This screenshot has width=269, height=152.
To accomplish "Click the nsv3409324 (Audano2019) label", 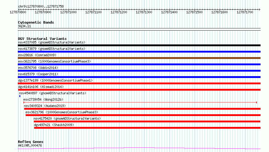I will coord(45,106).
